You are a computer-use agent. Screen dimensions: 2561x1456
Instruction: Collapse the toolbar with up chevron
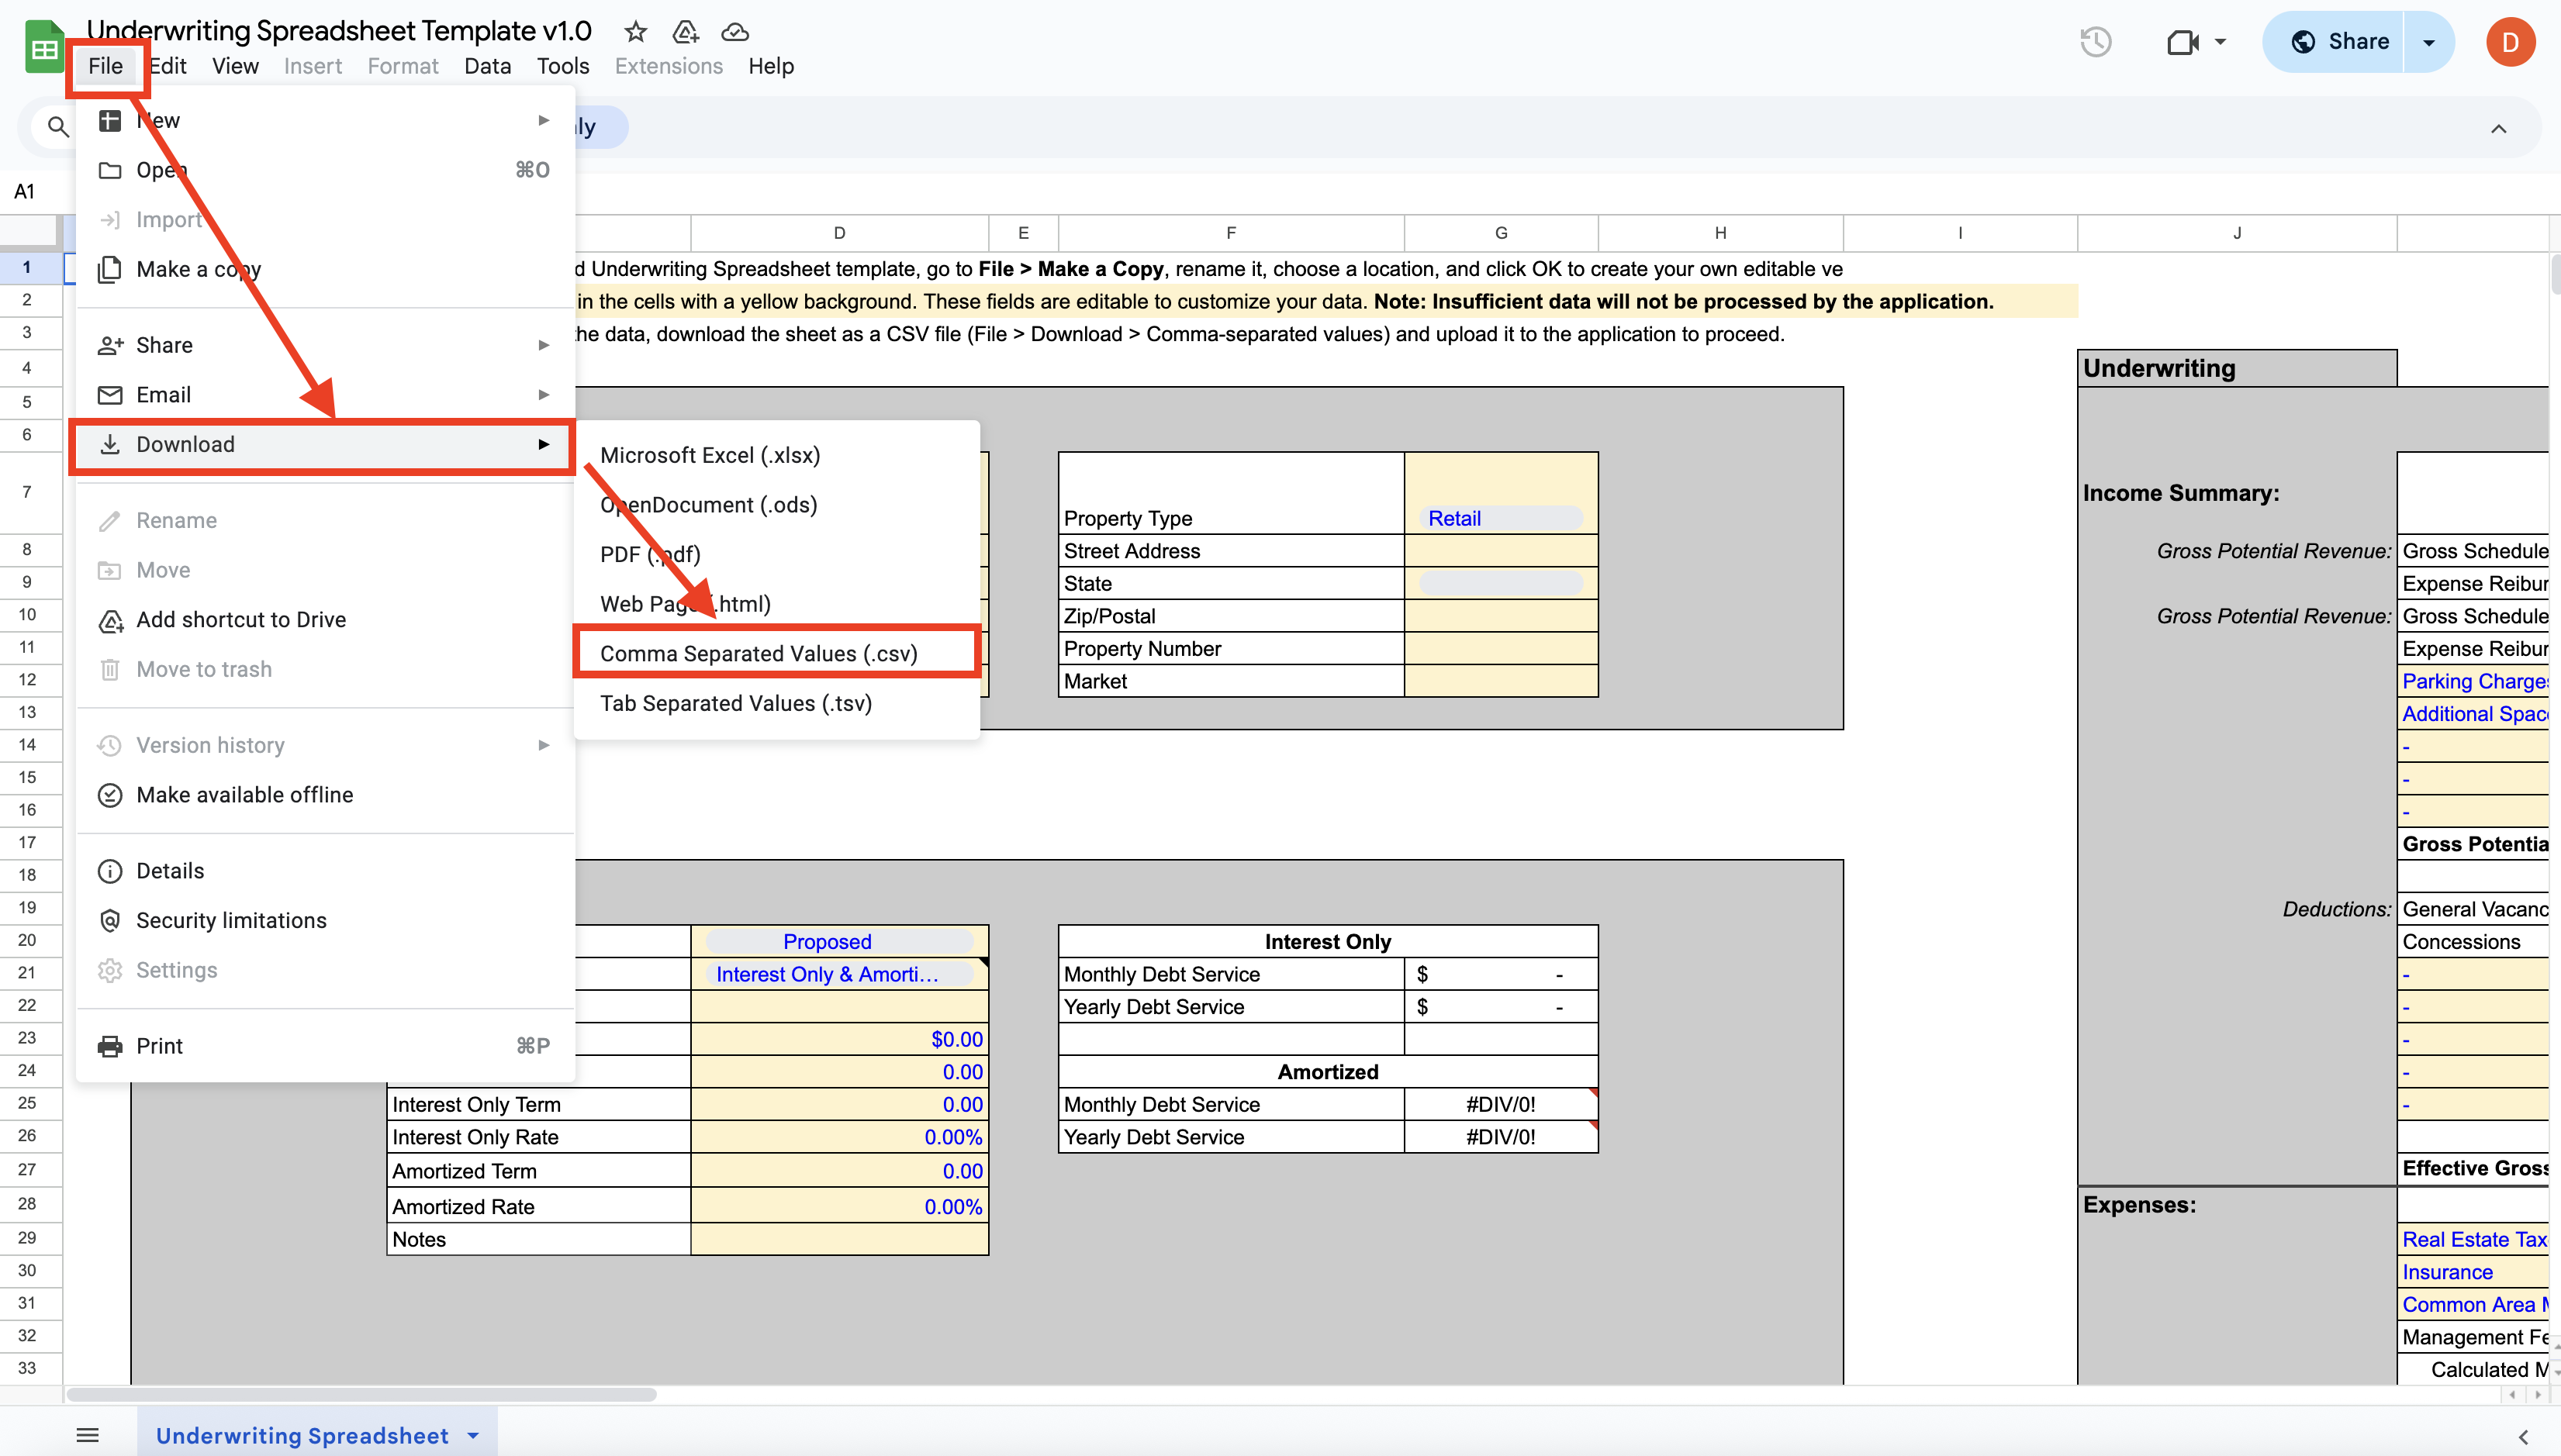click(2498, 128)
